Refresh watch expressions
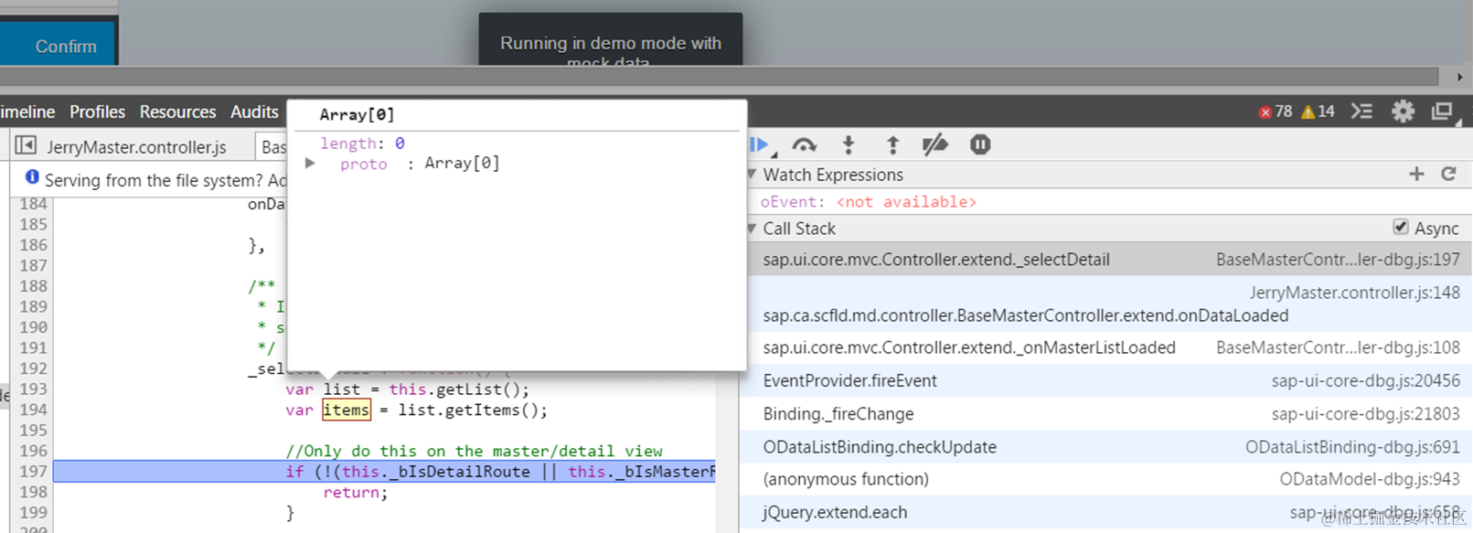 point(1448,174)
